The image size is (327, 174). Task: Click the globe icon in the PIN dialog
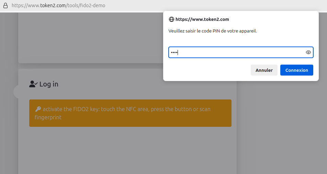(x=171, y=19)
